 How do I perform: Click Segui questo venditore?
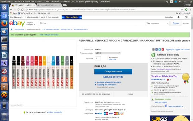tap(163, 99)
